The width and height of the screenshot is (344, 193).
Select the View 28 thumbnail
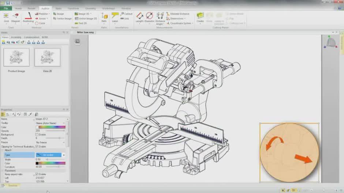point(48,58)
